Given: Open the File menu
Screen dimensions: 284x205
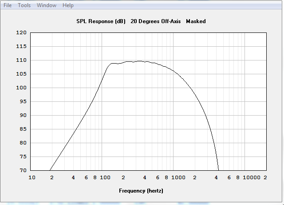Looking at the screenshot, I should click(x=8, y=5).
